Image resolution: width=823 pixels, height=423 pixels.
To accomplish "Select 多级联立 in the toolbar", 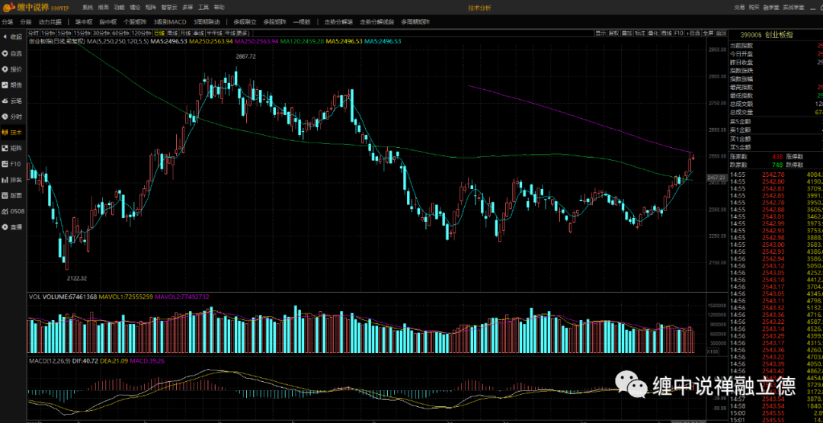I will [245, 22].
